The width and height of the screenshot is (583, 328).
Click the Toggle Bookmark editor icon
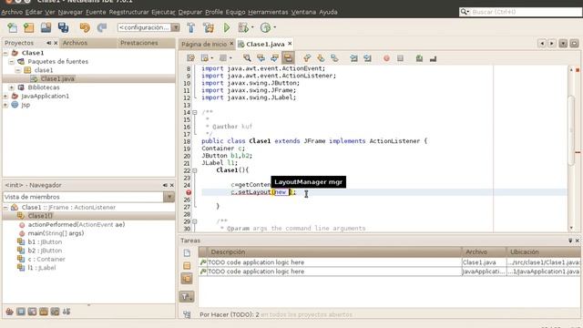click(334, 58)
